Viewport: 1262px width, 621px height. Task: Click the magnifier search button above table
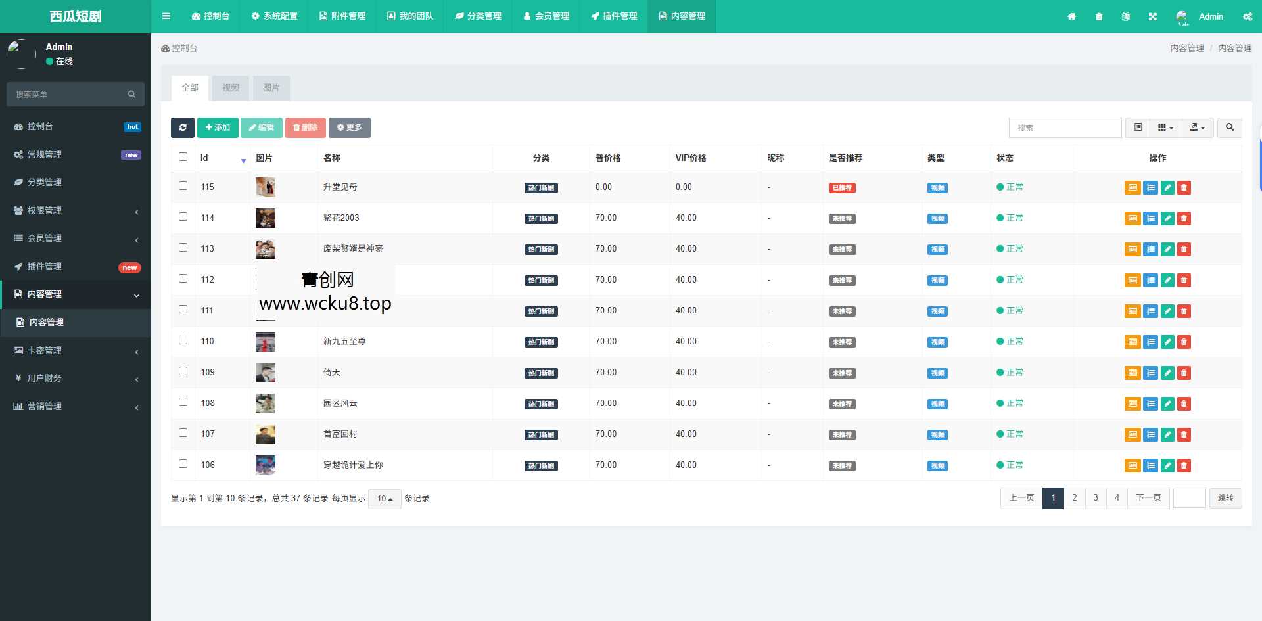[1229, 127]
